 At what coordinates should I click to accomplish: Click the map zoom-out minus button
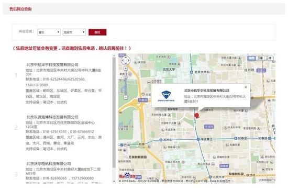(126, 97)
